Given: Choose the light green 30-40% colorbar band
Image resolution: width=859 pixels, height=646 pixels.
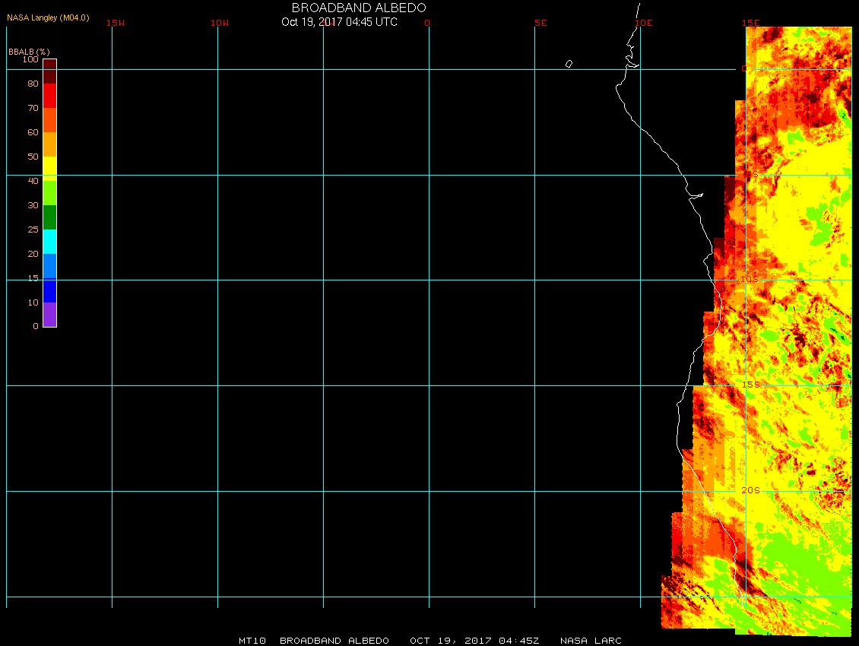Looking at the screenshot, I should tap(49, 193).
